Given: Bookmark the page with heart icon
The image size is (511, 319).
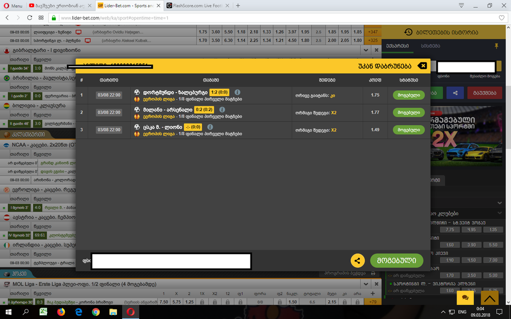Looking at the screenshot, I should pos(502,18).
